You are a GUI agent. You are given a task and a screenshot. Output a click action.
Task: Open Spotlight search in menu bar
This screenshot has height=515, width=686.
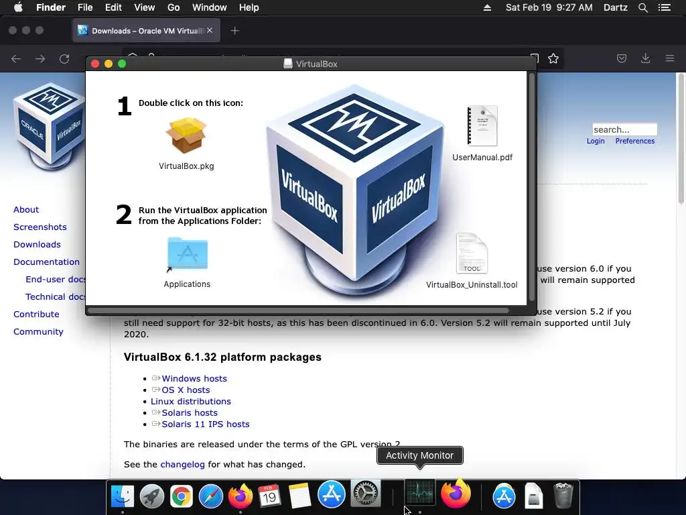[642, 7]
